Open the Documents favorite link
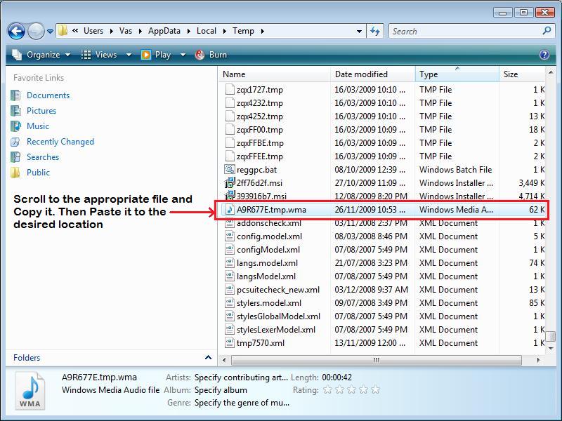This screenshot has height=421, width=562. 48,95
